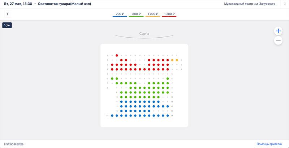Go back using the left arrow
Screen dimensions: 289x148
click(x=8, y=14)
